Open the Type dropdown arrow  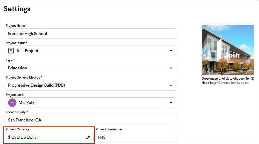pos(171,68)
